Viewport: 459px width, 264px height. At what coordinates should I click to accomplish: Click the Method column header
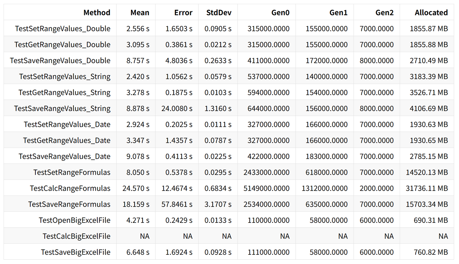click(97, 12)
